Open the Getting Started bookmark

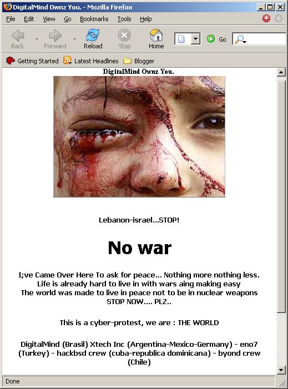click(x=32, y=61)
